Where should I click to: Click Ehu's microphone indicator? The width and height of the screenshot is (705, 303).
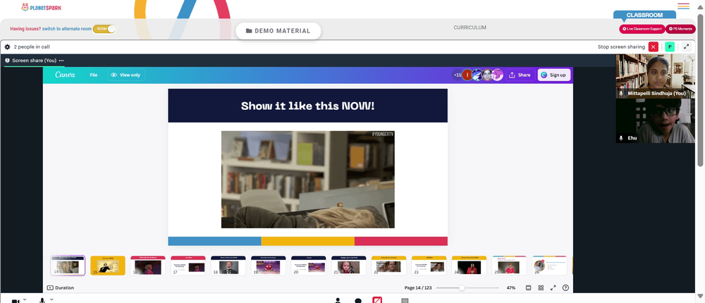pyautogui.click(x=621, y=138)
